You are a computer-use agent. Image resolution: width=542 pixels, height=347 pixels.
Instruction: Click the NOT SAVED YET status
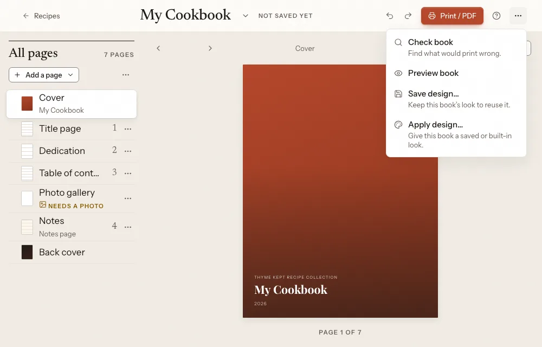click(x=286, y=16)
